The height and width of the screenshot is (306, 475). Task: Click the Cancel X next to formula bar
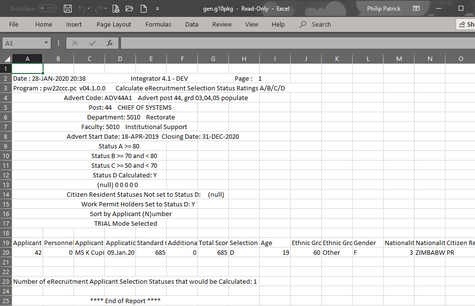tap(75, 43)
